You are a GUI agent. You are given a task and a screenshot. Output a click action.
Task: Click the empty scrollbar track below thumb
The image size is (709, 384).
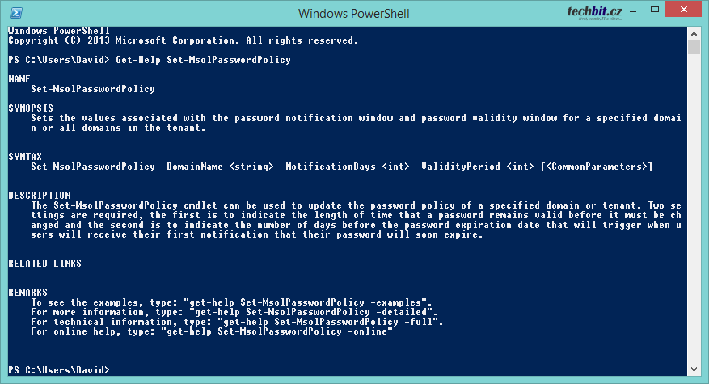tap(694, 209)
